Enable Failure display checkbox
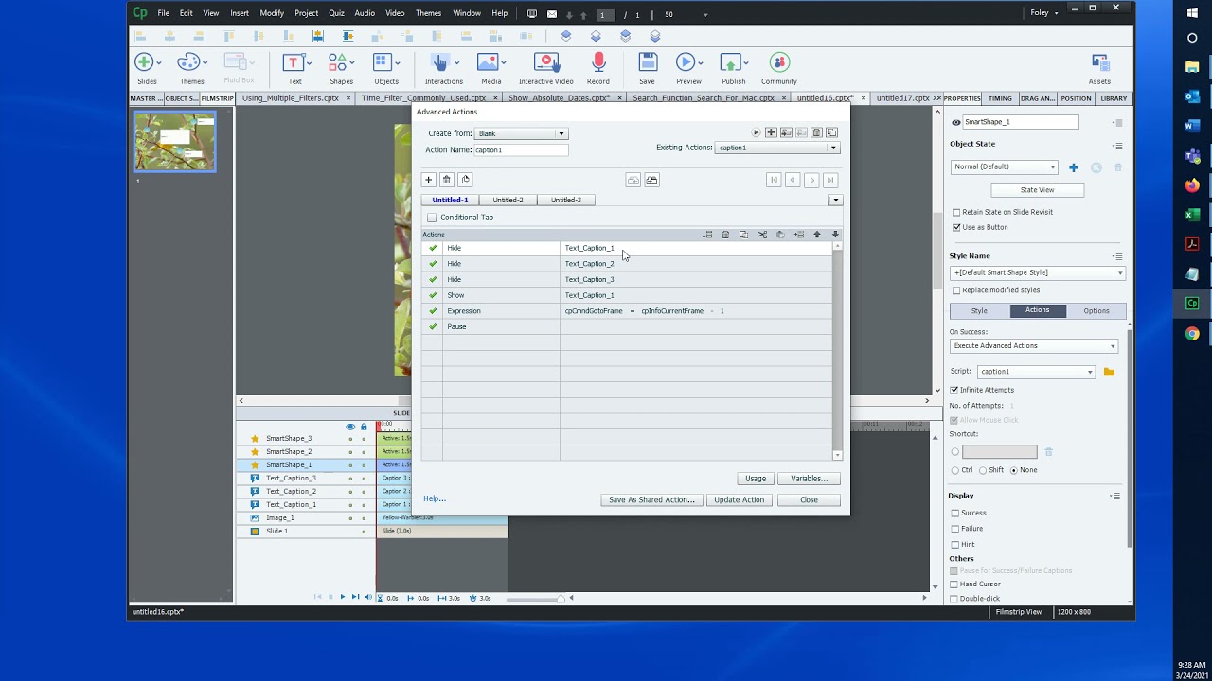Screen dimensions: 1212x681 tap(954, 529)
